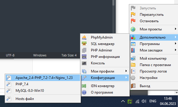Open the PHP_7.4 configuration entry
178x107 pixels.
point(43,84)
